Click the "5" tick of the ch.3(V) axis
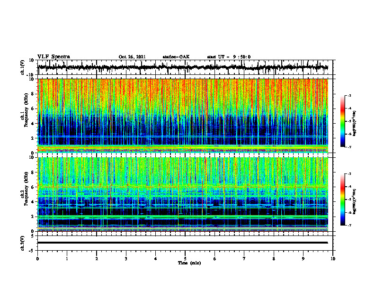375x290 pixels. pos(33,236)
